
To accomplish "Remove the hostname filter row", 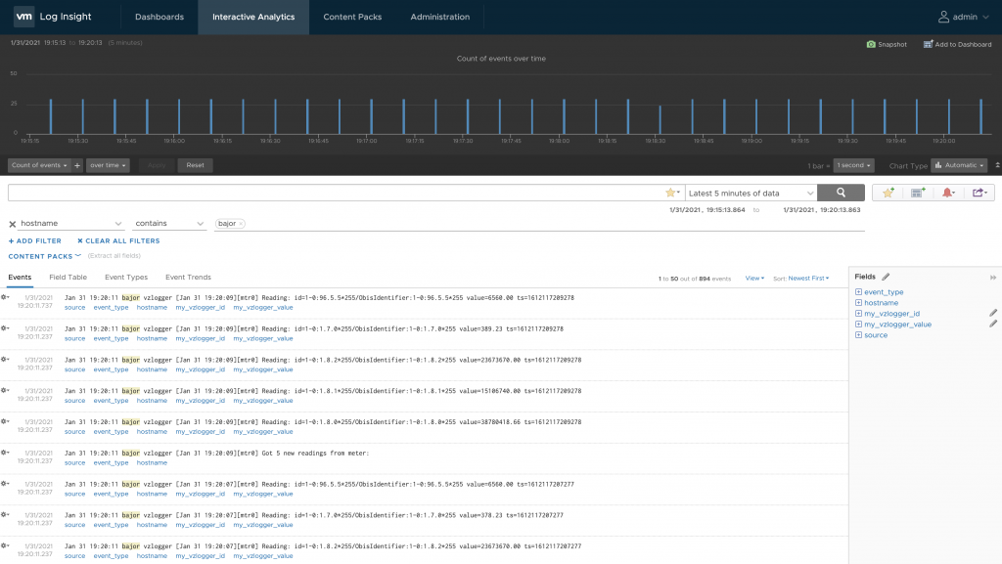I will 12,224.
